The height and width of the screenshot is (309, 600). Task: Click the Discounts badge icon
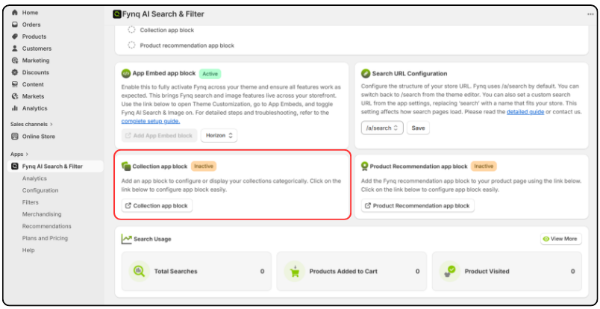coord(15,72)
